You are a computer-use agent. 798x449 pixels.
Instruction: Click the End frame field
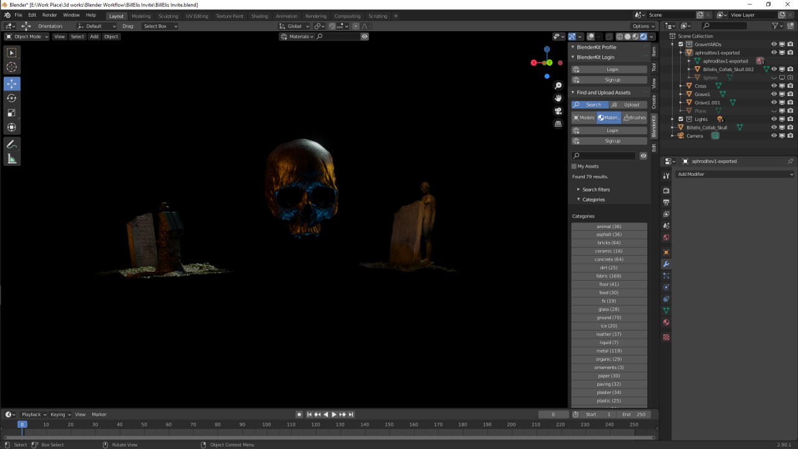click(635, 415)
